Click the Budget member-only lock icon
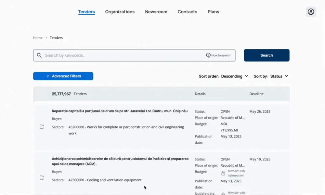This screenshot has width=325, height=195. coord(223,173)
